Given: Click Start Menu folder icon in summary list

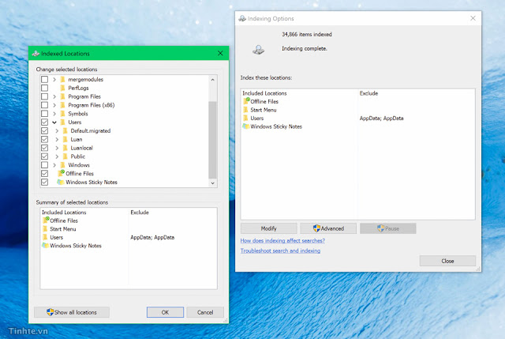Looking at the screenshot, I should pyautogui.click(x=45, y=228).
